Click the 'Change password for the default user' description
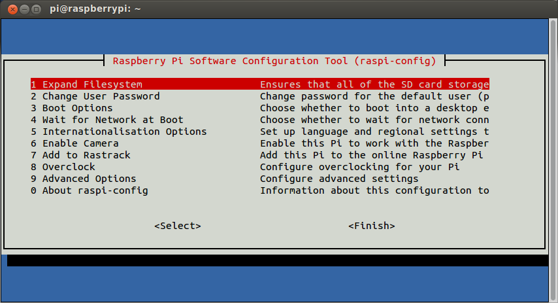The width and height of the screenshot is (558, 303). pyautogui.click(x=374, y=96)
